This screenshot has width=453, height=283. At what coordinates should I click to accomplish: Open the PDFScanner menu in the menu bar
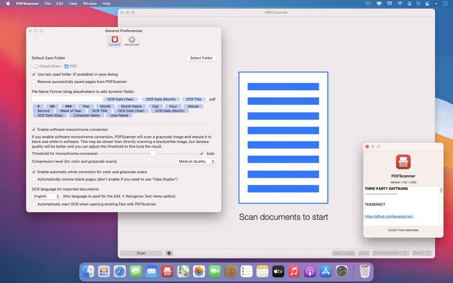(x=28, y=3)
